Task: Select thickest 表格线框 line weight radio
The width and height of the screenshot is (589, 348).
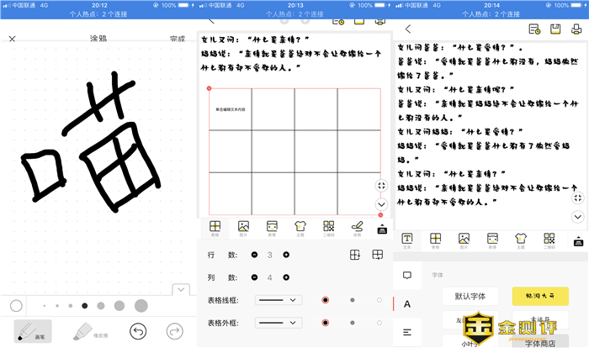Action: click(326, 299)
